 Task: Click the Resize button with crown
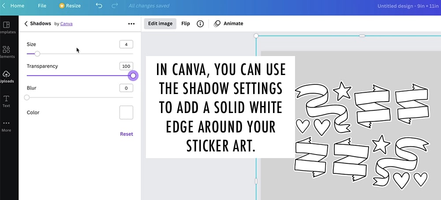coord(70,6)
